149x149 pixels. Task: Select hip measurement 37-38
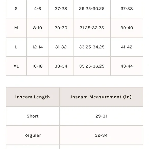127,9
